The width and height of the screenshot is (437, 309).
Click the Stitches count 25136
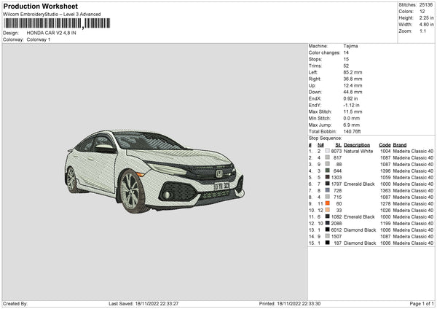(x=426, y=4)
